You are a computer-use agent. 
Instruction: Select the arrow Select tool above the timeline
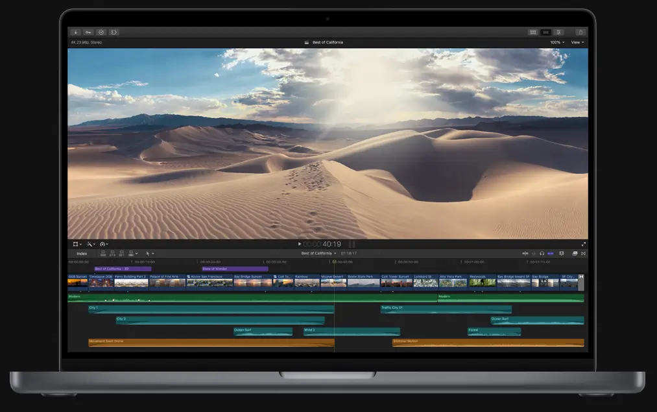(x=149, y=253)
